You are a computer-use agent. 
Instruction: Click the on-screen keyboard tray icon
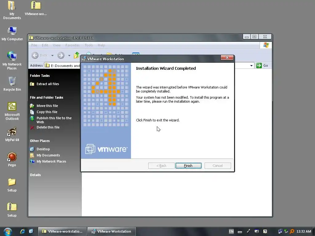pos(240,232)
